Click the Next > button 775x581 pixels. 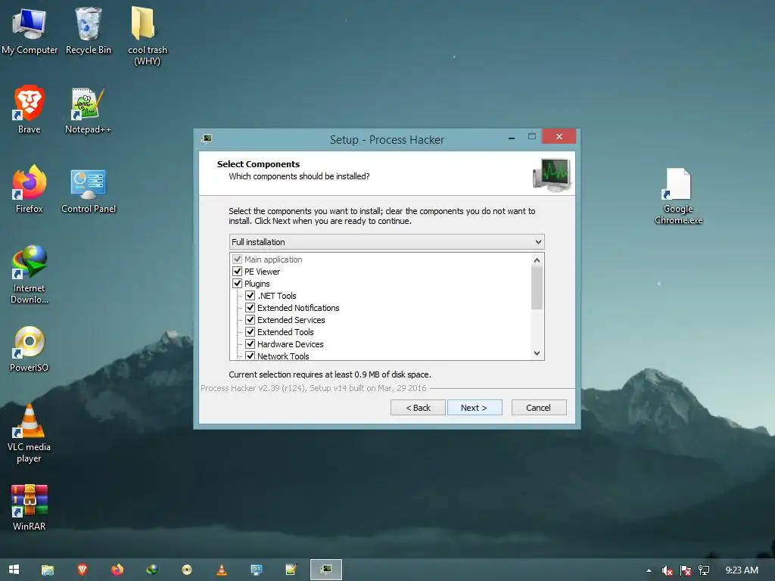point(475,408)
